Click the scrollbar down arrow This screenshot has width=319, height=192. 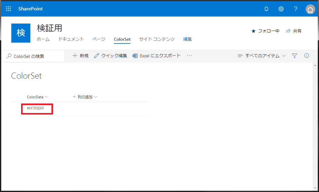pyautogui.click(x=315, y=188)
